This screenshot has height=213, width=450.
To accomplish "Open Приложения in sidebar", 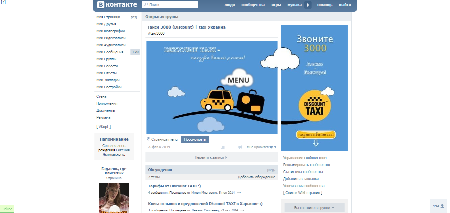I will 107,103.
